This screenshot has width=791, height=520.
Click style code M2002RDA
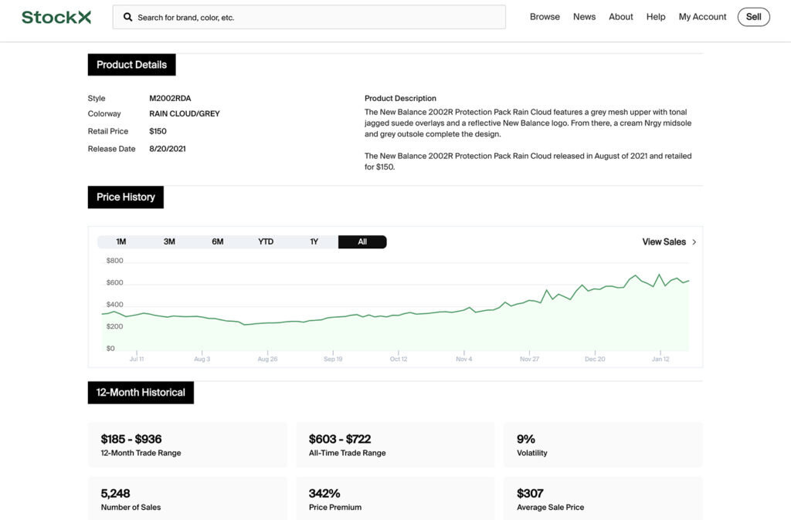170,98
